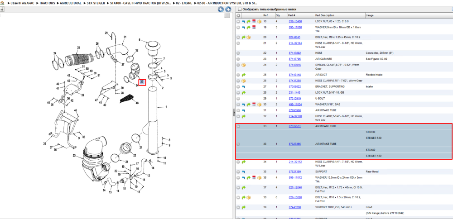The image size is (453, 219).
Task: Open part number 832-10408 link
Action: [295, 22]
